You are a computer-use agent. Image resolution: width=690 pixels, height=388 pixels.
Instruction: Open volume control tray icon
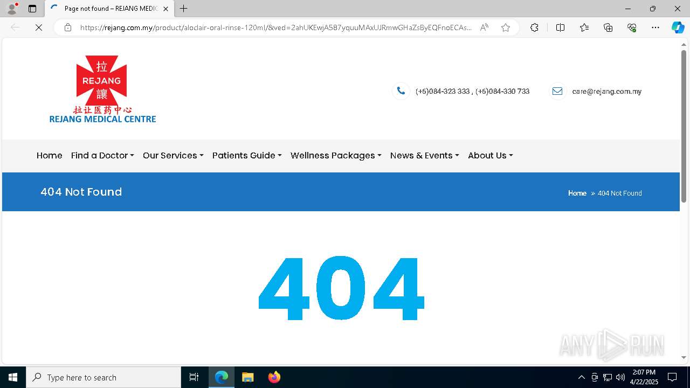620,377
